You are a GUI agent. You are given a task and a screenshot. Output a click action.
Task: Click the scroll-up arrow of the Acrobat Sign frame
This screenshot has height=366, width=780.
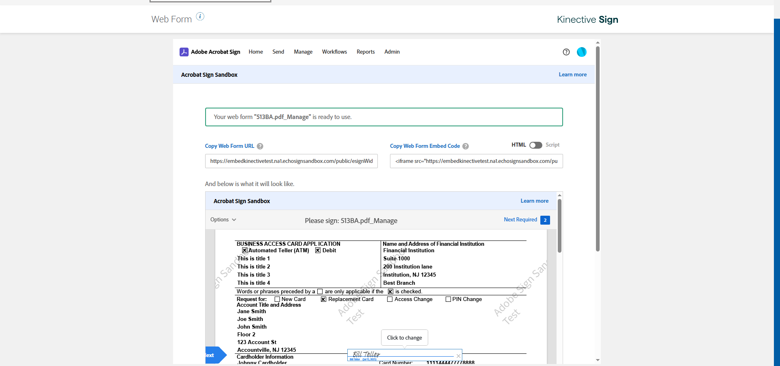click(598, 42)
